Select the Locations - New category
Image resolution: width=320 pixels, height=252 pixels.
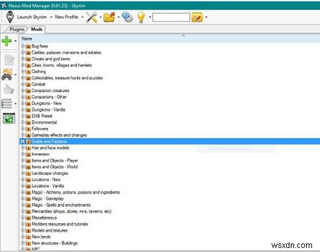(46, 180)
